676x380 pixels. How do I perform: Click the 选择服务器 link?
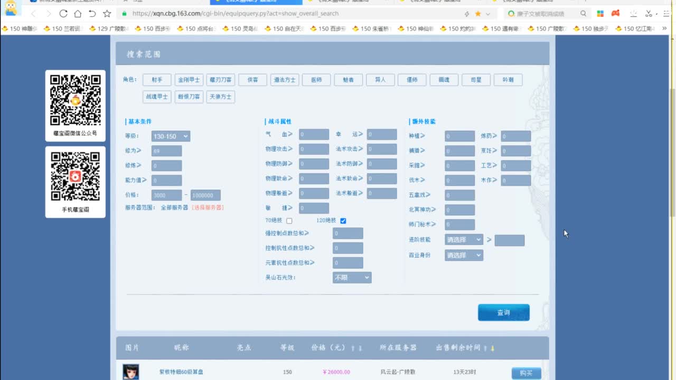tap(208, 207)
